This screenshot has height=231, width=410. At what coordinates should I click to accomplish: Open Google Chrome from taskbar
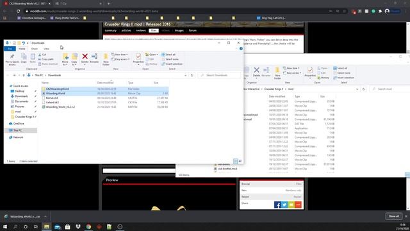(x=88, y=227)
